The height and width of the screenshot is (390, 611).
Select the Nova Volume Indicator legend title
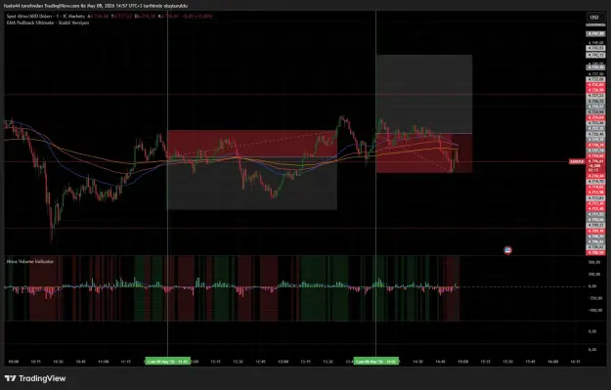(x=30, y=261)
